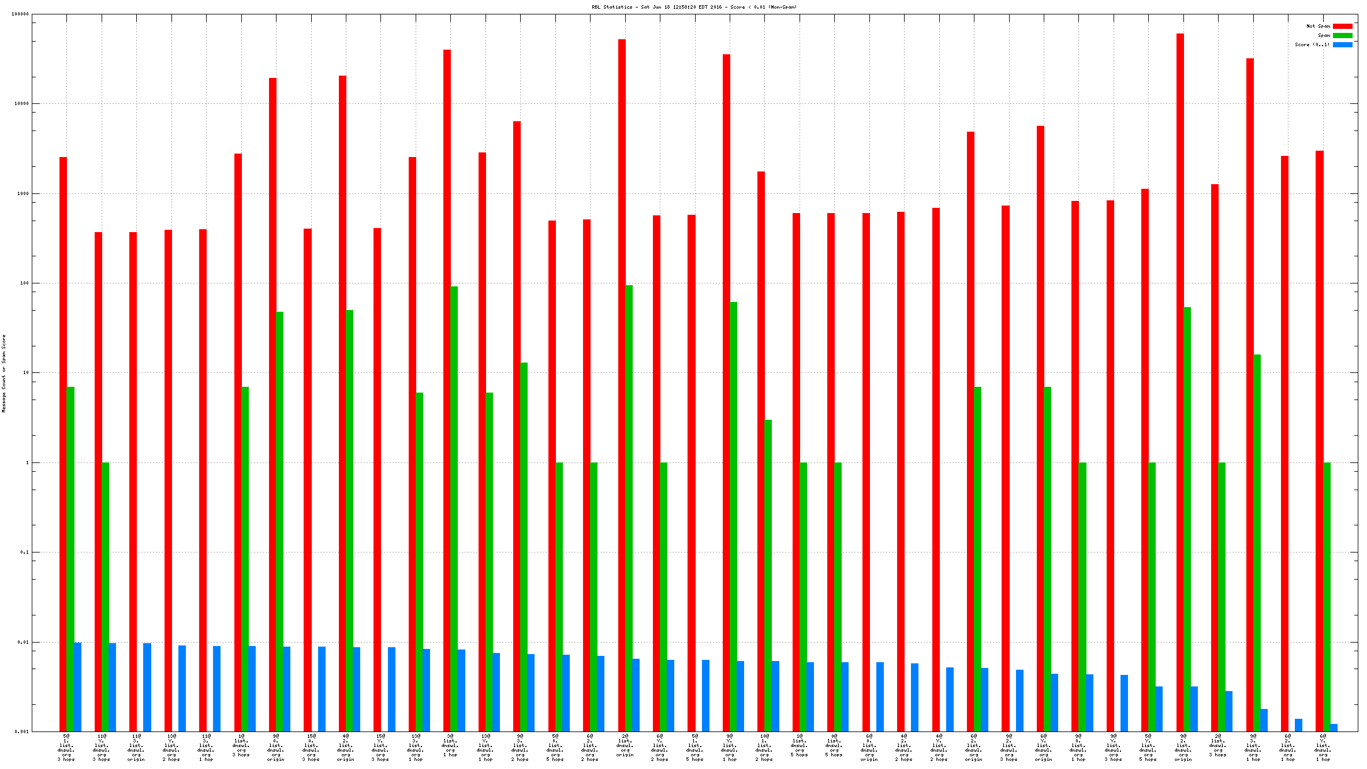
Task: Click the leftmost red bar in chart
Action: tap(63, 443)
